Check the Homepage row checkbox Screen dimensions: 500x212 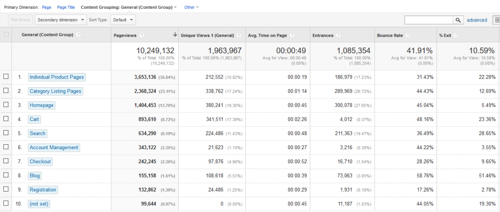pos(6,105)
